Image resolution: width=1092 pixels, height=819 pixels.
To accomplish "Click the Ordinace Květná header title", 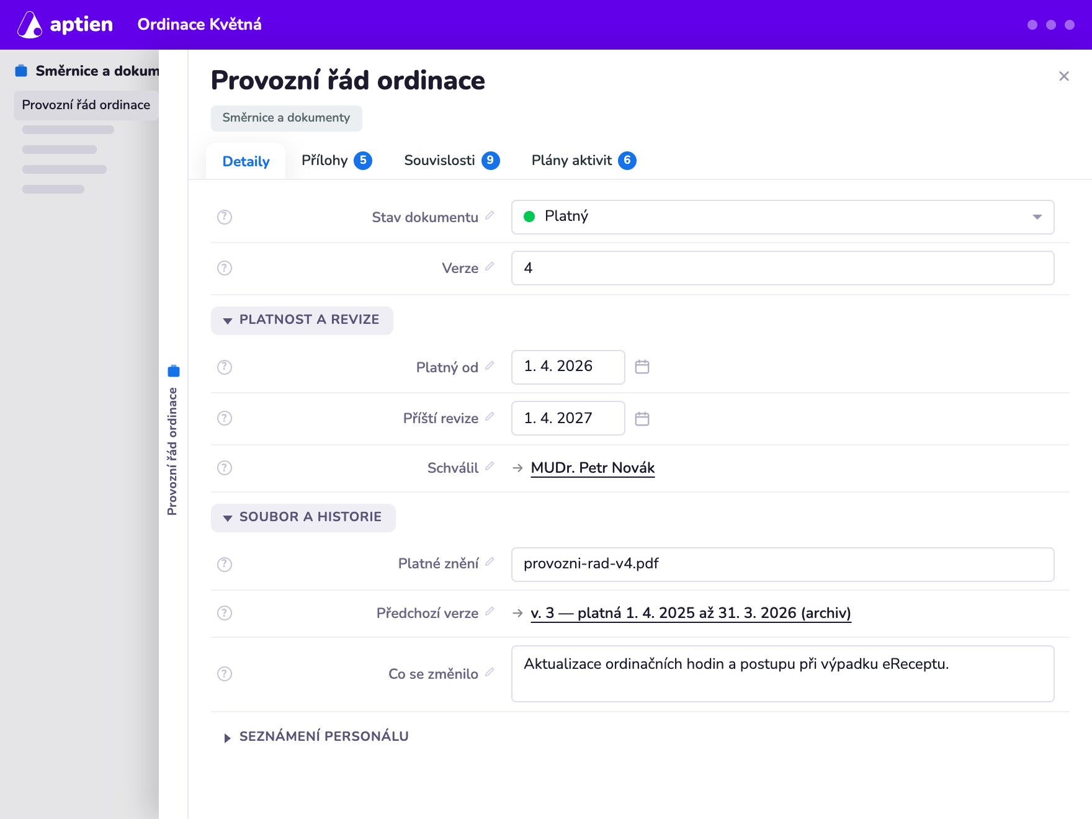I will [x=199, y=25].
